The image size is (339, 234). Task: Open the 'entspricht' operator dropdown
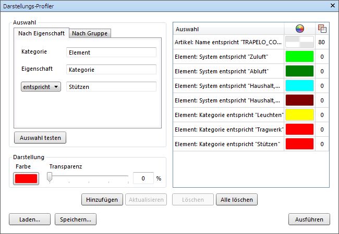tap(41, 87)
